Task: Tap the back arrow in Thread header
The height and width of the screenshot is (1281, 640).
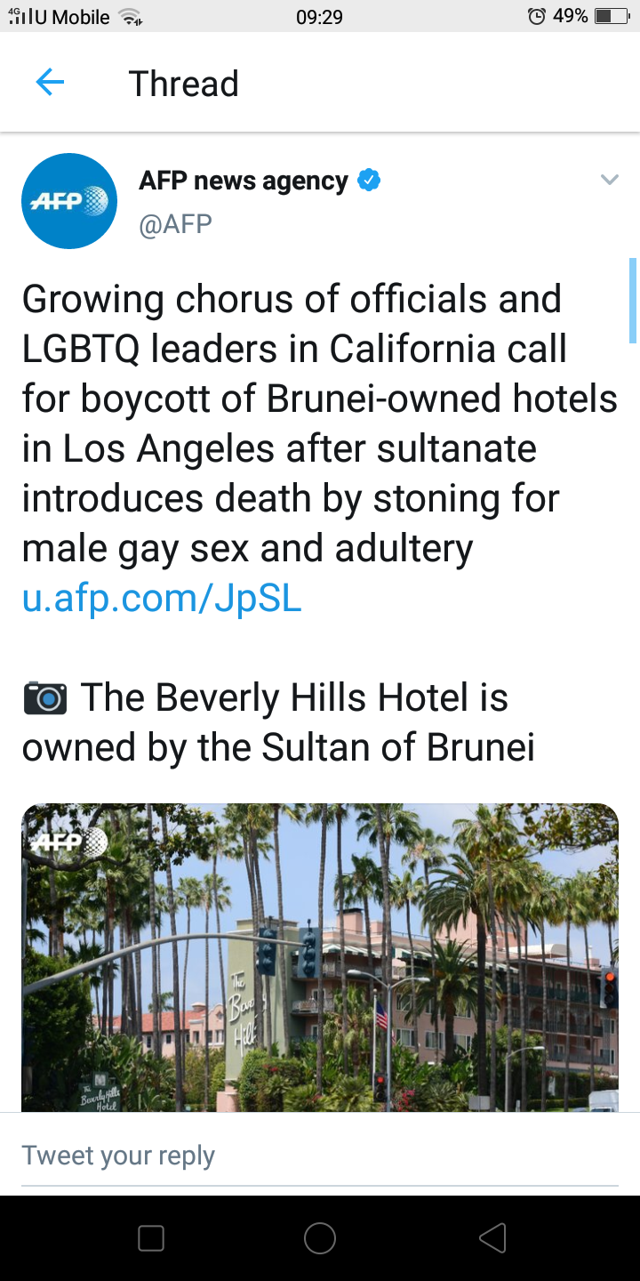Action: coord(50,83)
